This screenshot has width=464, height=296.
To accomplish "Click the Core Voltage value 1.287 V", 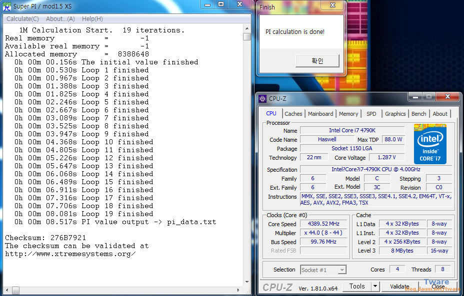I will [387, 157].
